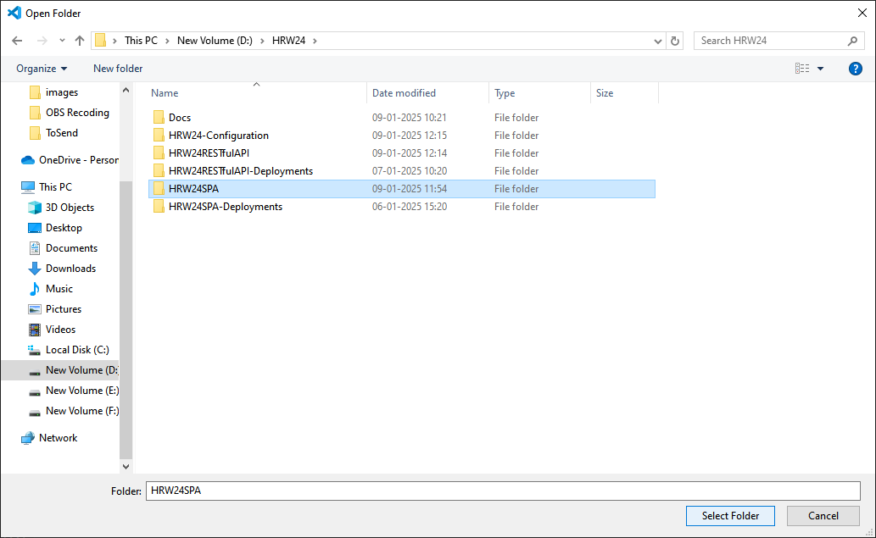Image resolution: width=876 pixels, height=538 pixels.
Task: Open the Organize menu
Action: pyautogui.click(x=42, y=69)
